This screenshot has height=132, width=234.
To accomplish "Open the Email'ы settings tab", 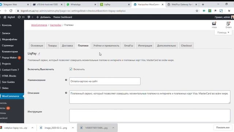I will click(x=129, y=45).
